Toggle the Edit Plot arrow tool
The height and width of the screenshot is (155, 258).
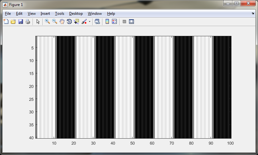point(38,22)
